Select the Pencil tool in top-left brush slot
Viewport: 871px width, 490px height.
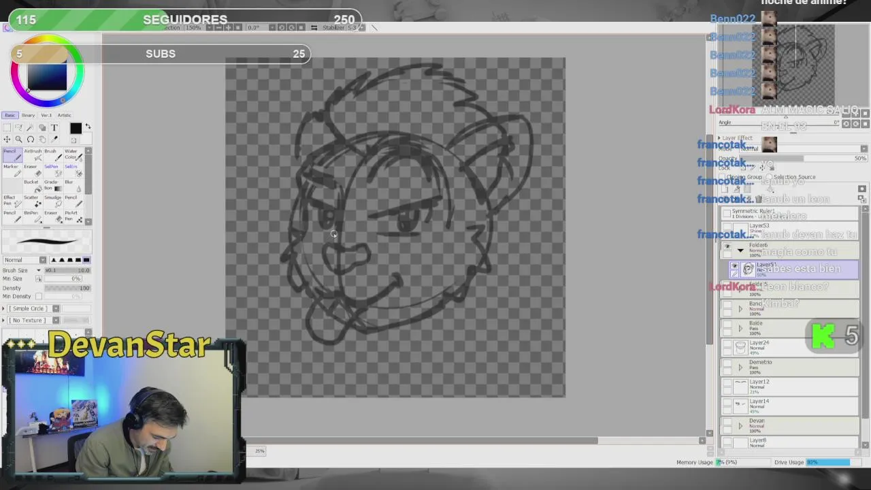[x=12, y=154]
